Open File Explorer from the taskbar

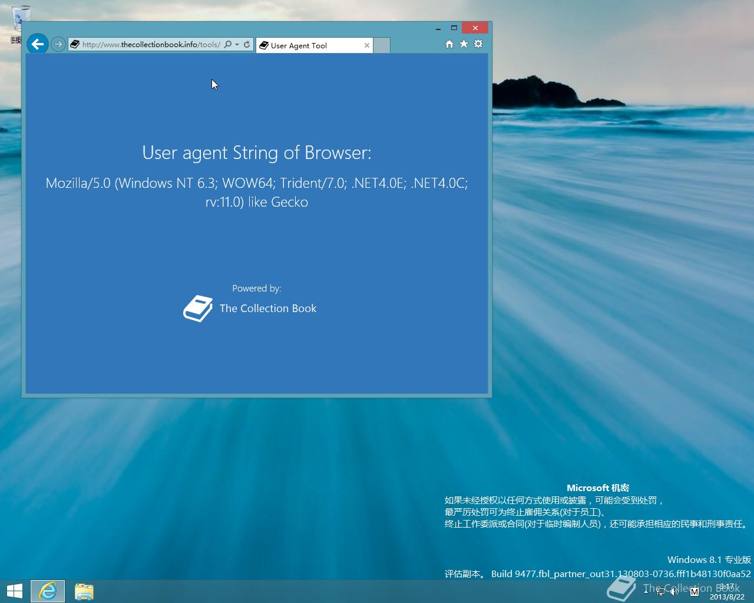coord(84,591)
